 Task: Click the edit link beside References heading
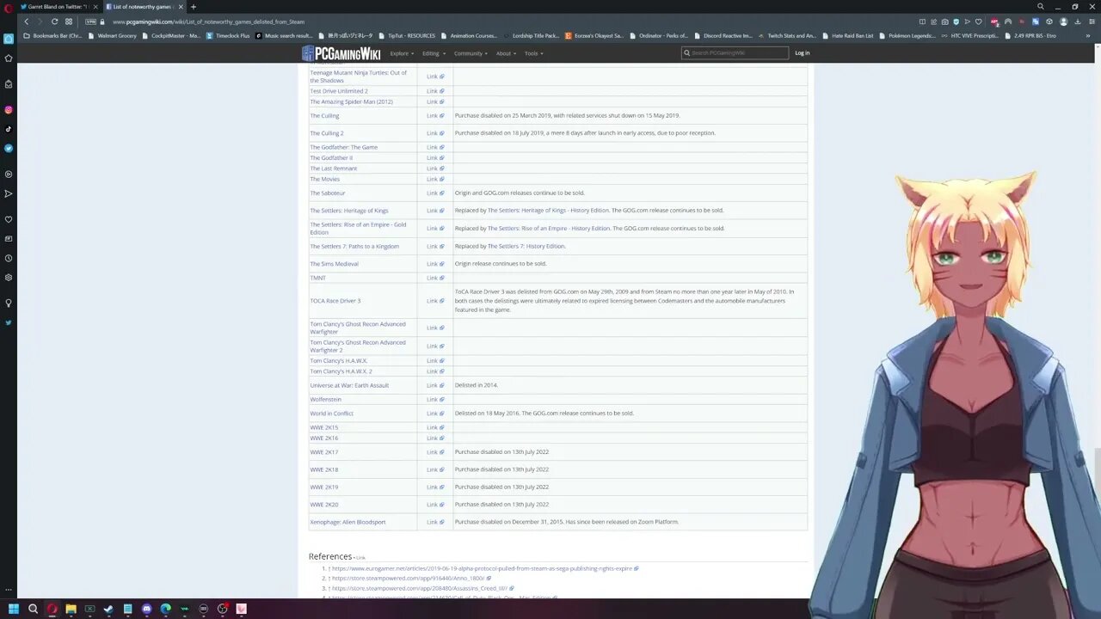[x=360, y=558]
